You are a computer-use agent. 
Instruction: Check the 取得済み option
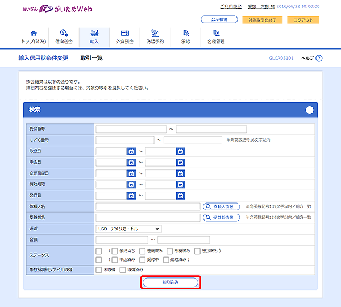(x=123, y=270)
